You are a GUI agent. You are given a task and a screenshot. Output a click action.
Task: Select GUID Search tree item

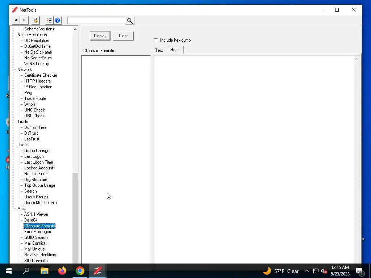click(36, 237)
